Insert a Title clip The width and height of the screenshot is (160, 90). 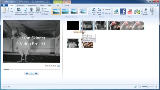tap(44, 8)
